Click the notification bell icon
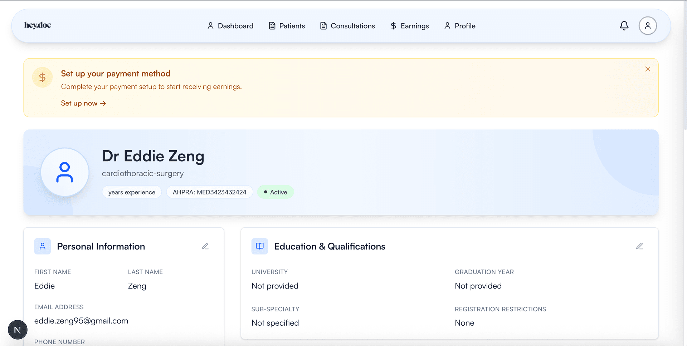The height and width of the screenshot is (346, 687). click(624, 25)
